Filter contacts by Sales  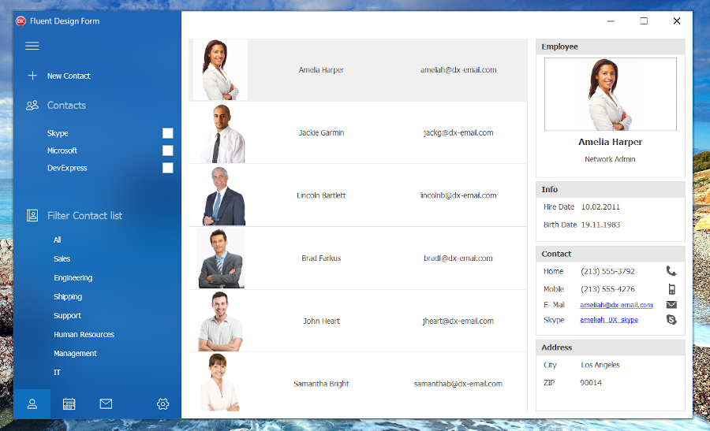pyautogui.click(x=62, y=258)
